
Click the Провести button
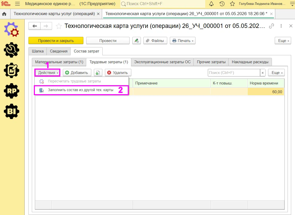pos(108,40)
